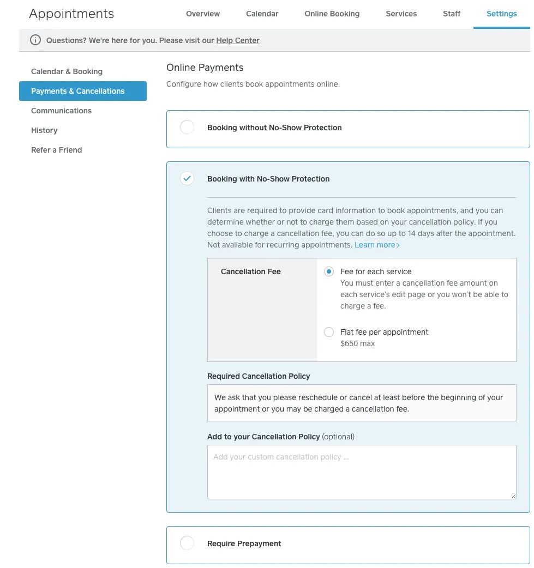Open the Online Booking tab

coord(332,14)
